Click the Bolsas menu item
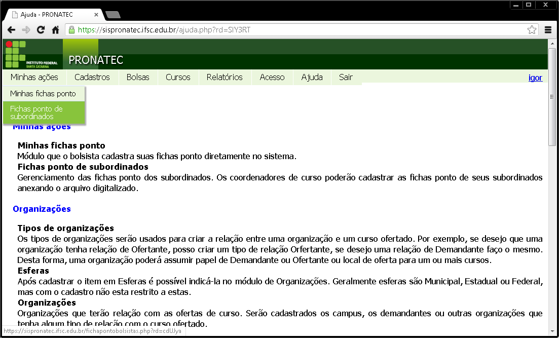Screen dimensions: 559x338 [137, 77]
